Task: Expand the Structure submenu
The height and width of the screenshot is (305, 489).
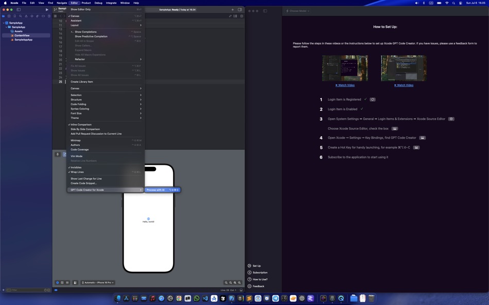Action: (x=105, y=100)
